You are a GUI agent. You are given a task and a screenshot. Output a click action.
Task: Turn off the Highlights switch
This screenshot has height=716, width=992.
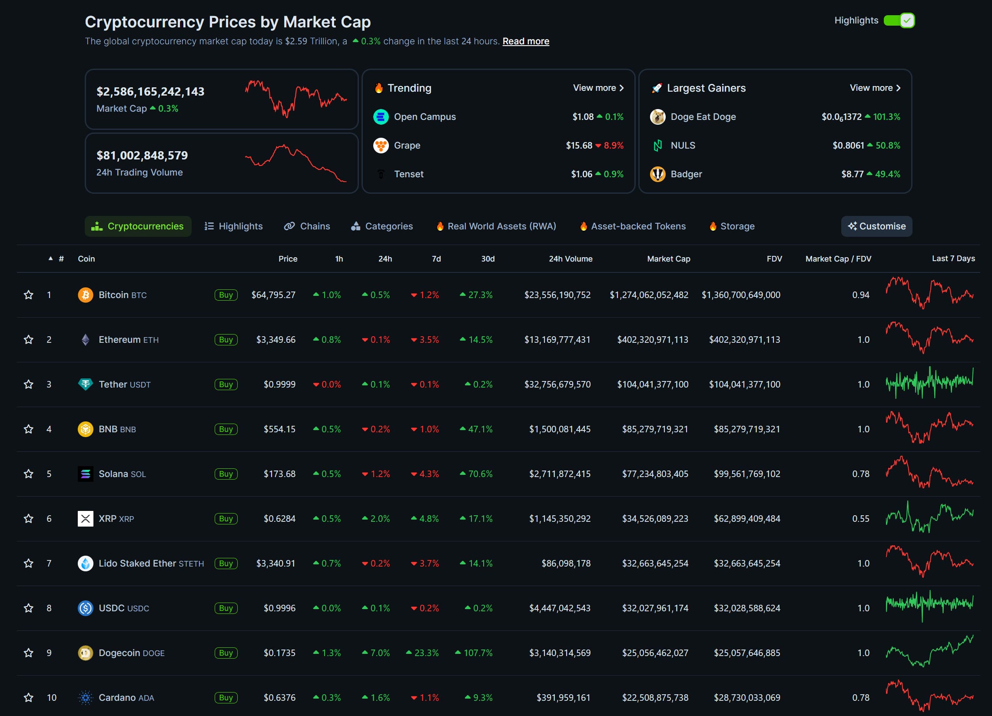pos(899,20)
